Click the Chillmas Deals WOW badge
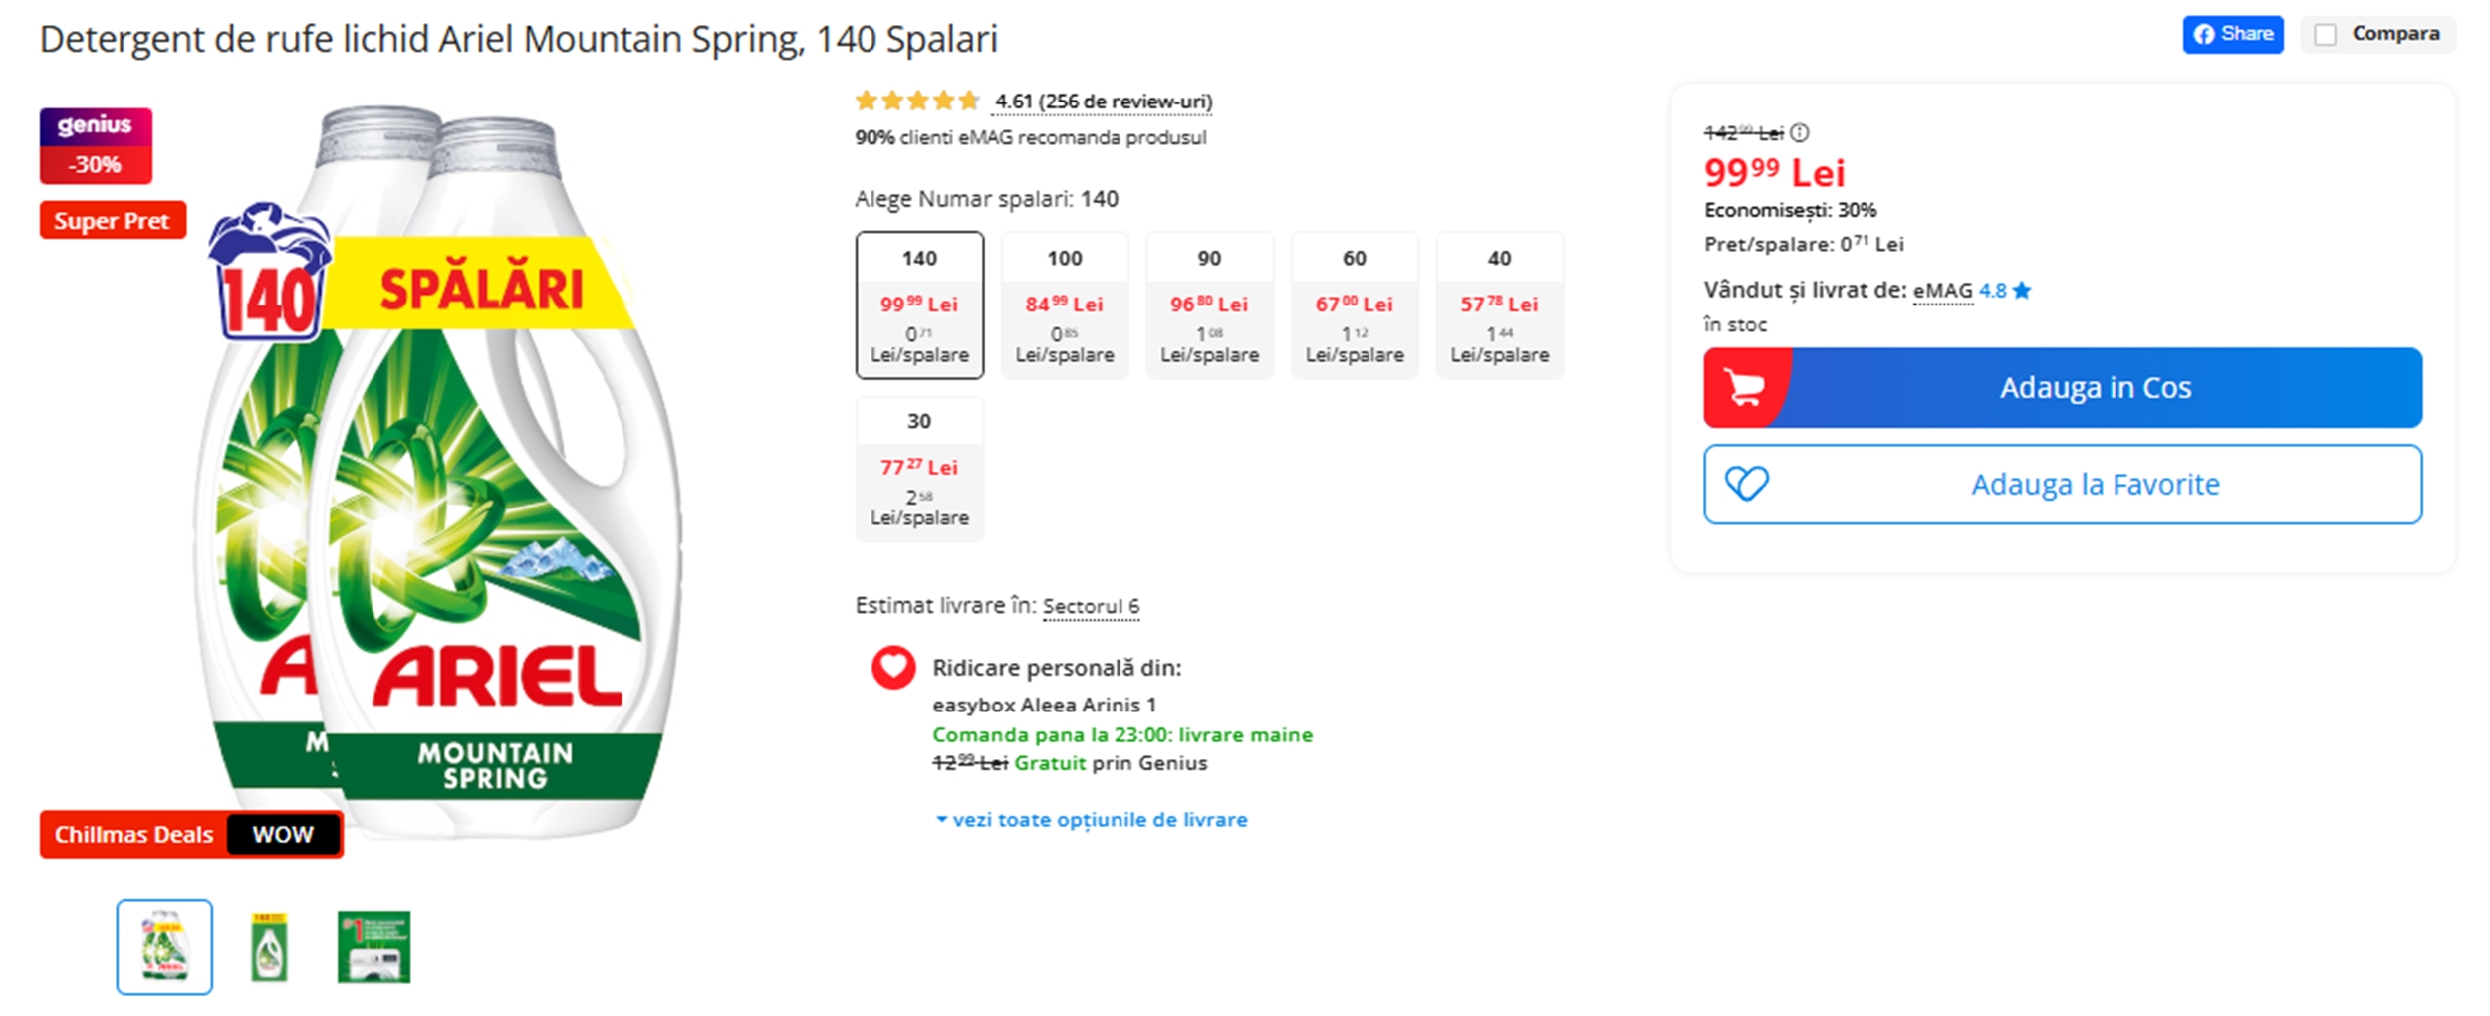2490x1016 pixels. [190, 834]
